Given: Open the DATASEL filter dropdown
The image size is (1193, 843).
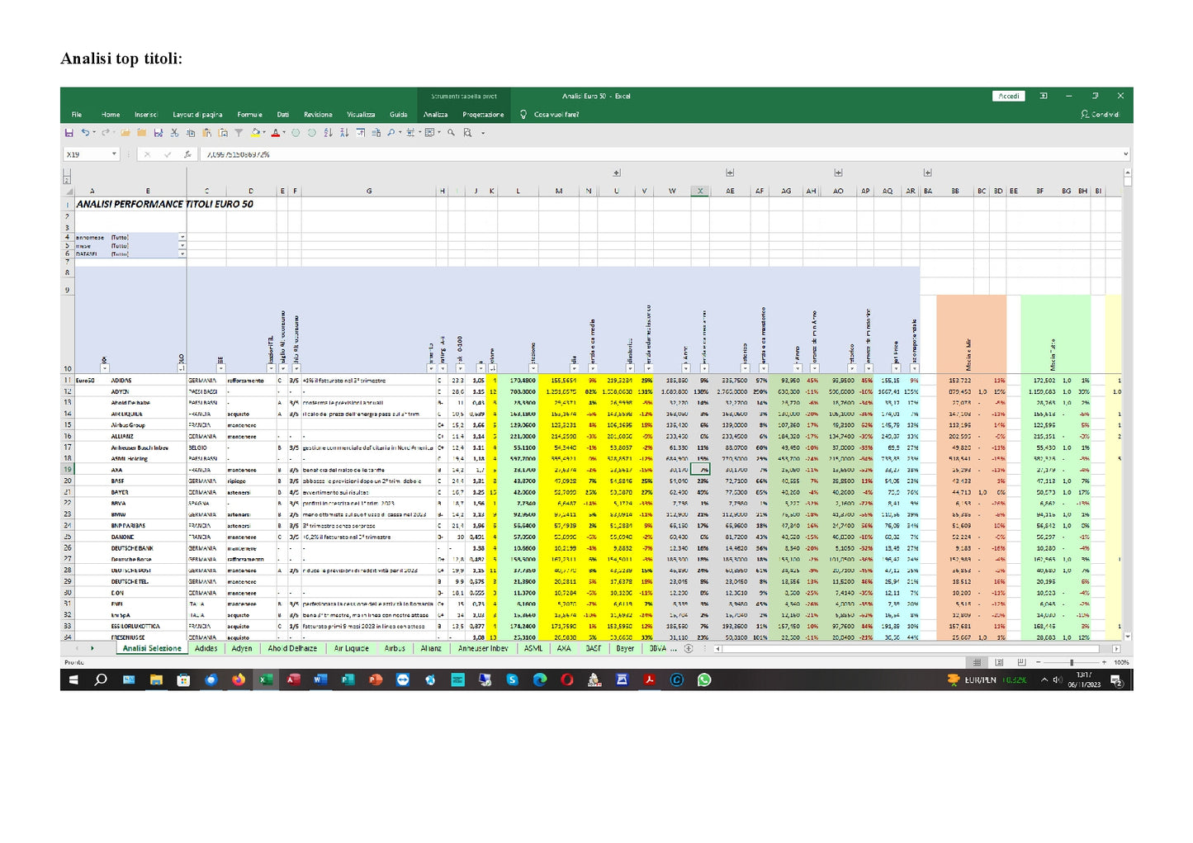Looking at the screenshot, I should click(x=182, y=253).
